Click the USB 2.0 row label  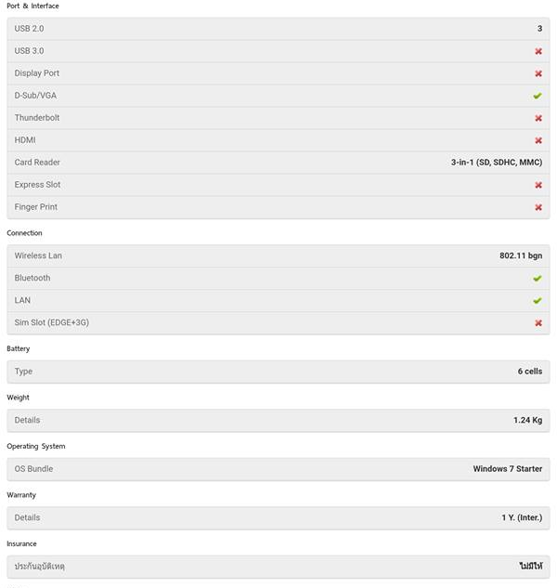coord(29,29)
